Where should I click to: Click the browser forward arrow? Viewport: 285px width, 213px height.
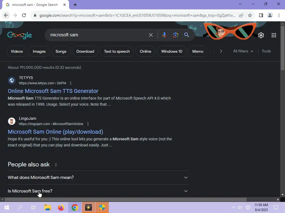15,15
